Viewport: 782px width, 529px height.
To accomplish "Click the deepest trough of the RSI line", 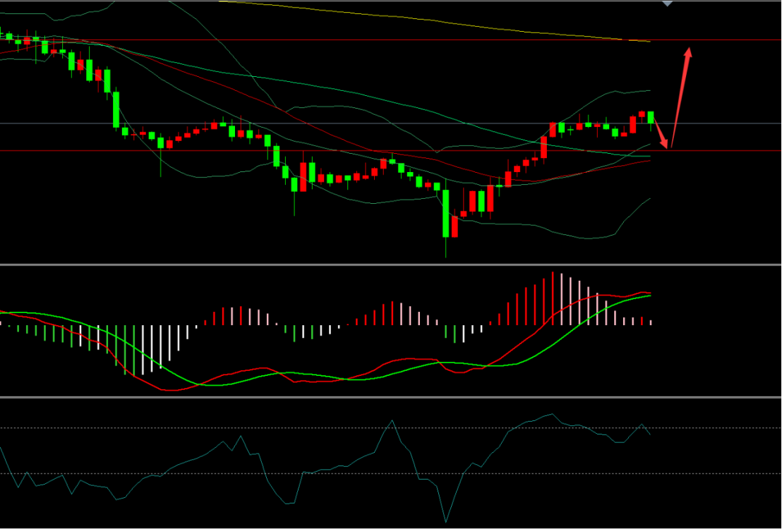I will click(446, 521).
